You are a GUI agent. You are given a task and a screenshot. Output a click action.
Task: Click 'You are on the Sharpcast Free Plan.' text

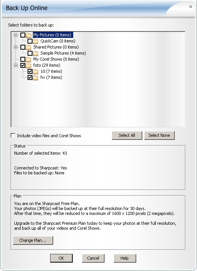(47, 204)
